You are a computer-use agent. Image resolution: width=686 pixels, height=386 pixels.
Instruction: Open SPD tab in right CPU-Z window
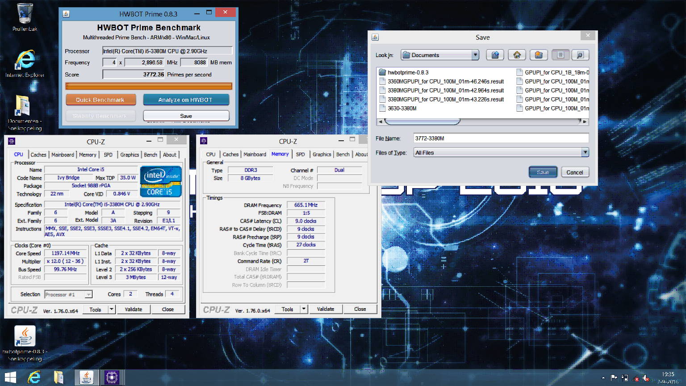coord(301,154)
